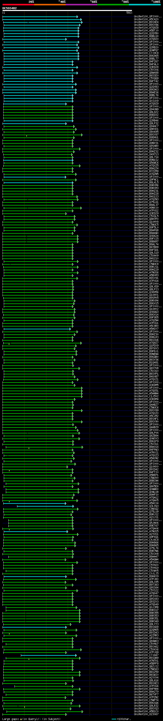Select the UniRef100_Q8L714 label

pyautogui.click(x=146, y=157)
